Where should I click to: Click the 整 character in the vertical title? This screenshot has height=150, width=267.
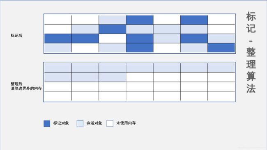pyautogui.click(x=251, y=52)
